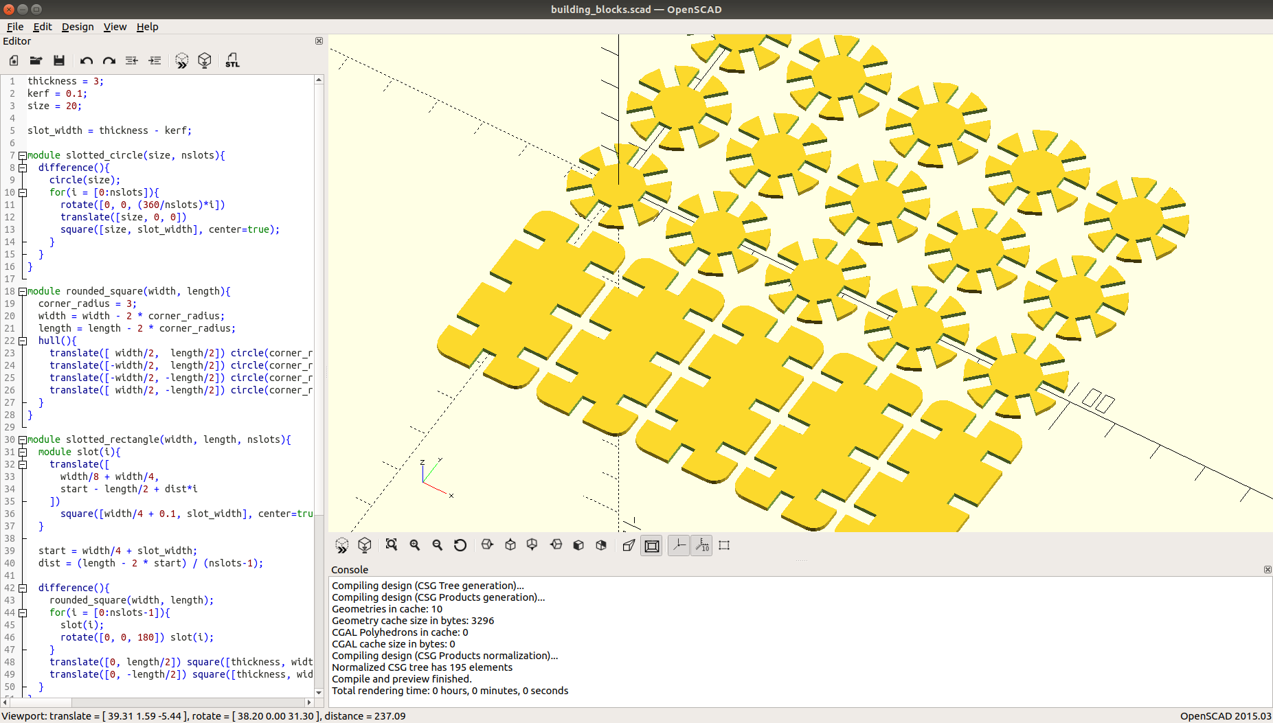The height and width of the screenshot is (723, 1273).
Task: Collapse the translate block at line 32
Action: [x=23, y=464]
